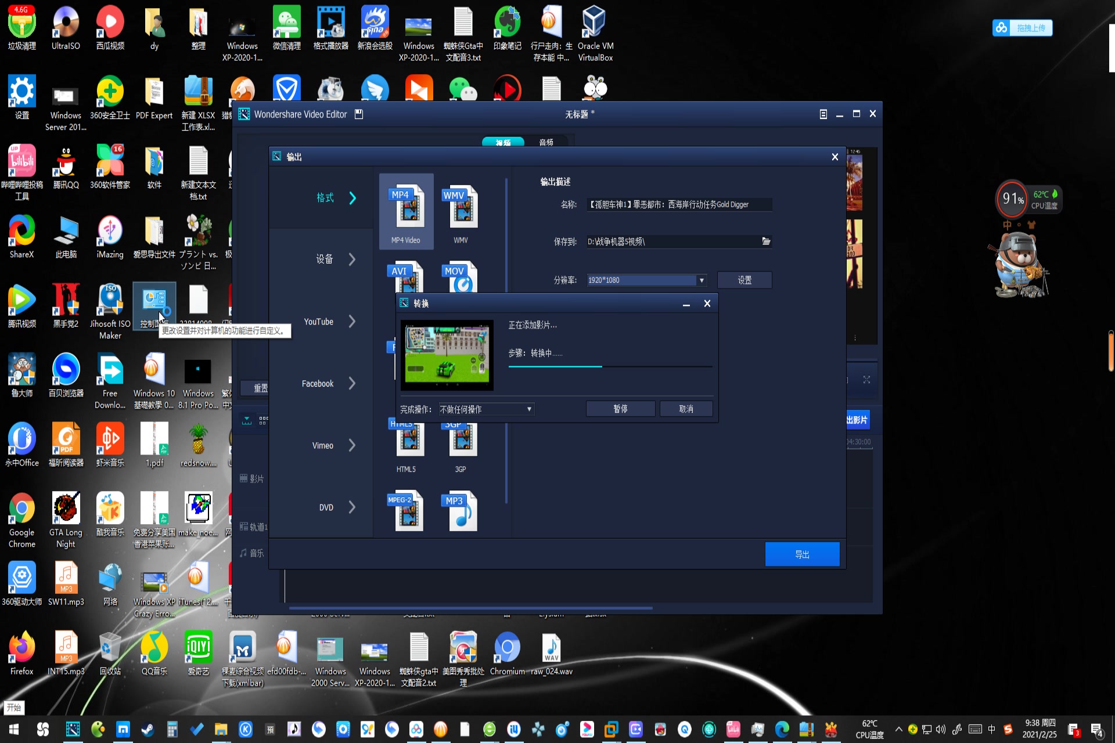The width and height of the screenshot is (1115, 743).
Task: Open QQ音乐 desktop icon
Action: (x=154, y=653)
